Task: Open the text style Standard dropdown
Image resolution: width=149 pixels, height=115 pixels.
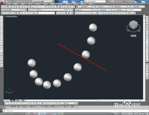Action: [86, 7]
